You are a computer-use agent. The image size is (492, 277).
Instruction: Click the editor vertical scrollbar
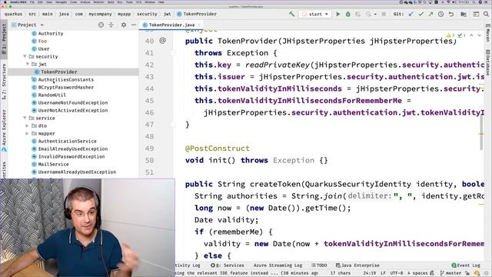(x=481, y=132)
